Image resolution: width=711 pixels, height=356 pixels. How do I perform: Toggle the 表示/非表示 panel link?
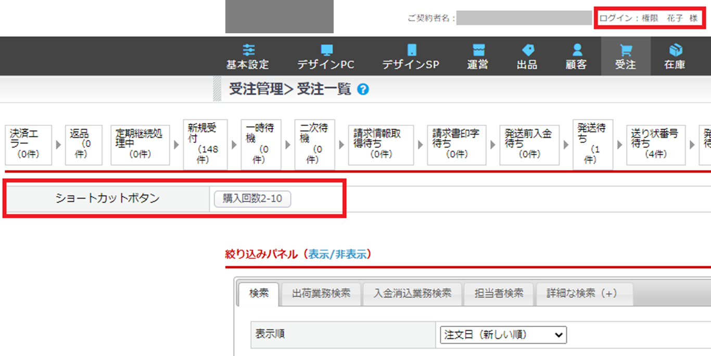(x=338, y=255)
